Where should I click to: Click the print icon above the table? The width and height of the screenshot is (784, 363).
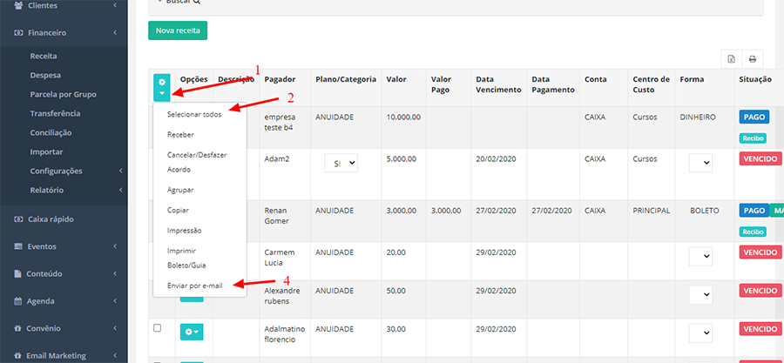point(752,59)
